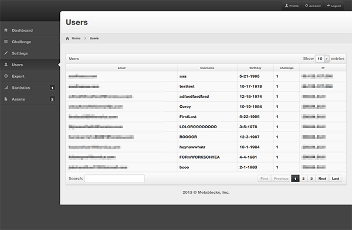Viewport: 352px width, 230px height.
Task: Click the breadcrumb home icon
Action: pyautogui.click(x=67, y=38)
